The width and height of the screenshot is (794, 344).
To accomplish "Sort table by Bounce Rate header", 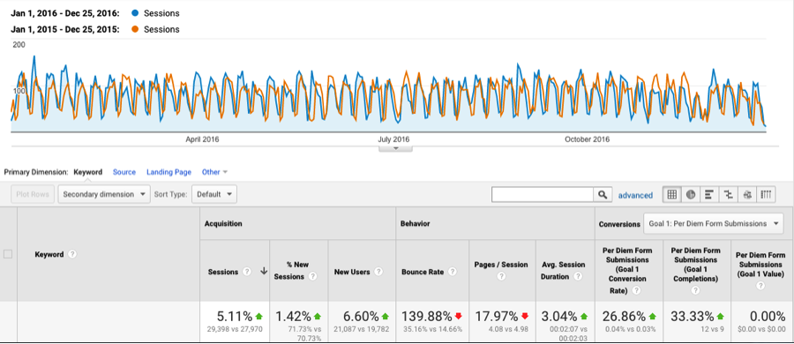I will pyautogui.click(x=423, y=272).
